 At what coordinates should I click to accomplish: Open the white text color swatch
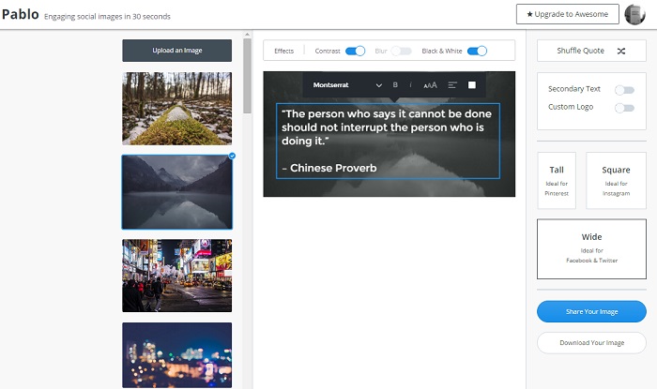(x=472, y=85)
